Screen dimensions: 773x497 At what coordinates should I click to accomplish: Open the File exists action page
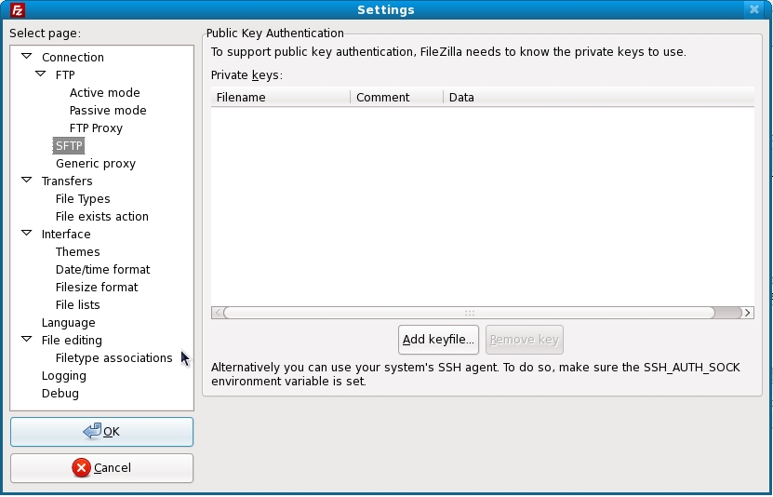(x=101, y=217)
